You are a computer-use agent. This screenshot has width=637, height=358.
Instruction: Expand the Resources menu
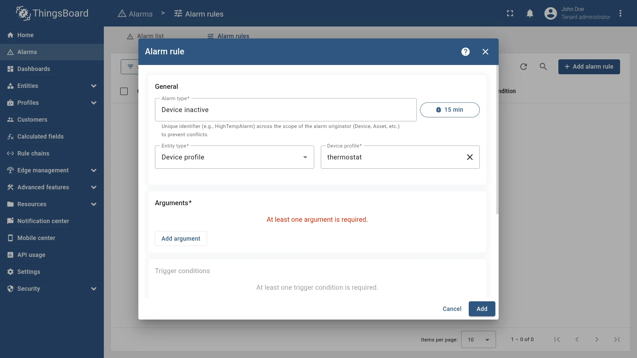pyautogui.click(x=52, y=204)
